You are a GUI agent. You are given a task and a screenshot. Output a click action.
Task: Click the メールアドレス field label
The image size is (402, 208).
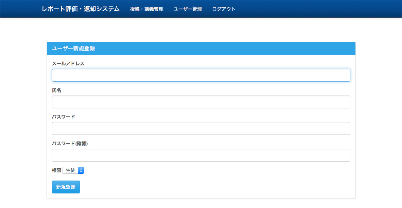68,63
